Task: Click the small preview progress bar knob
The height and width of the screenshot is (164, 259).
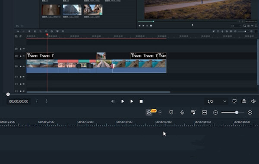Action: [x=153, y=21]
